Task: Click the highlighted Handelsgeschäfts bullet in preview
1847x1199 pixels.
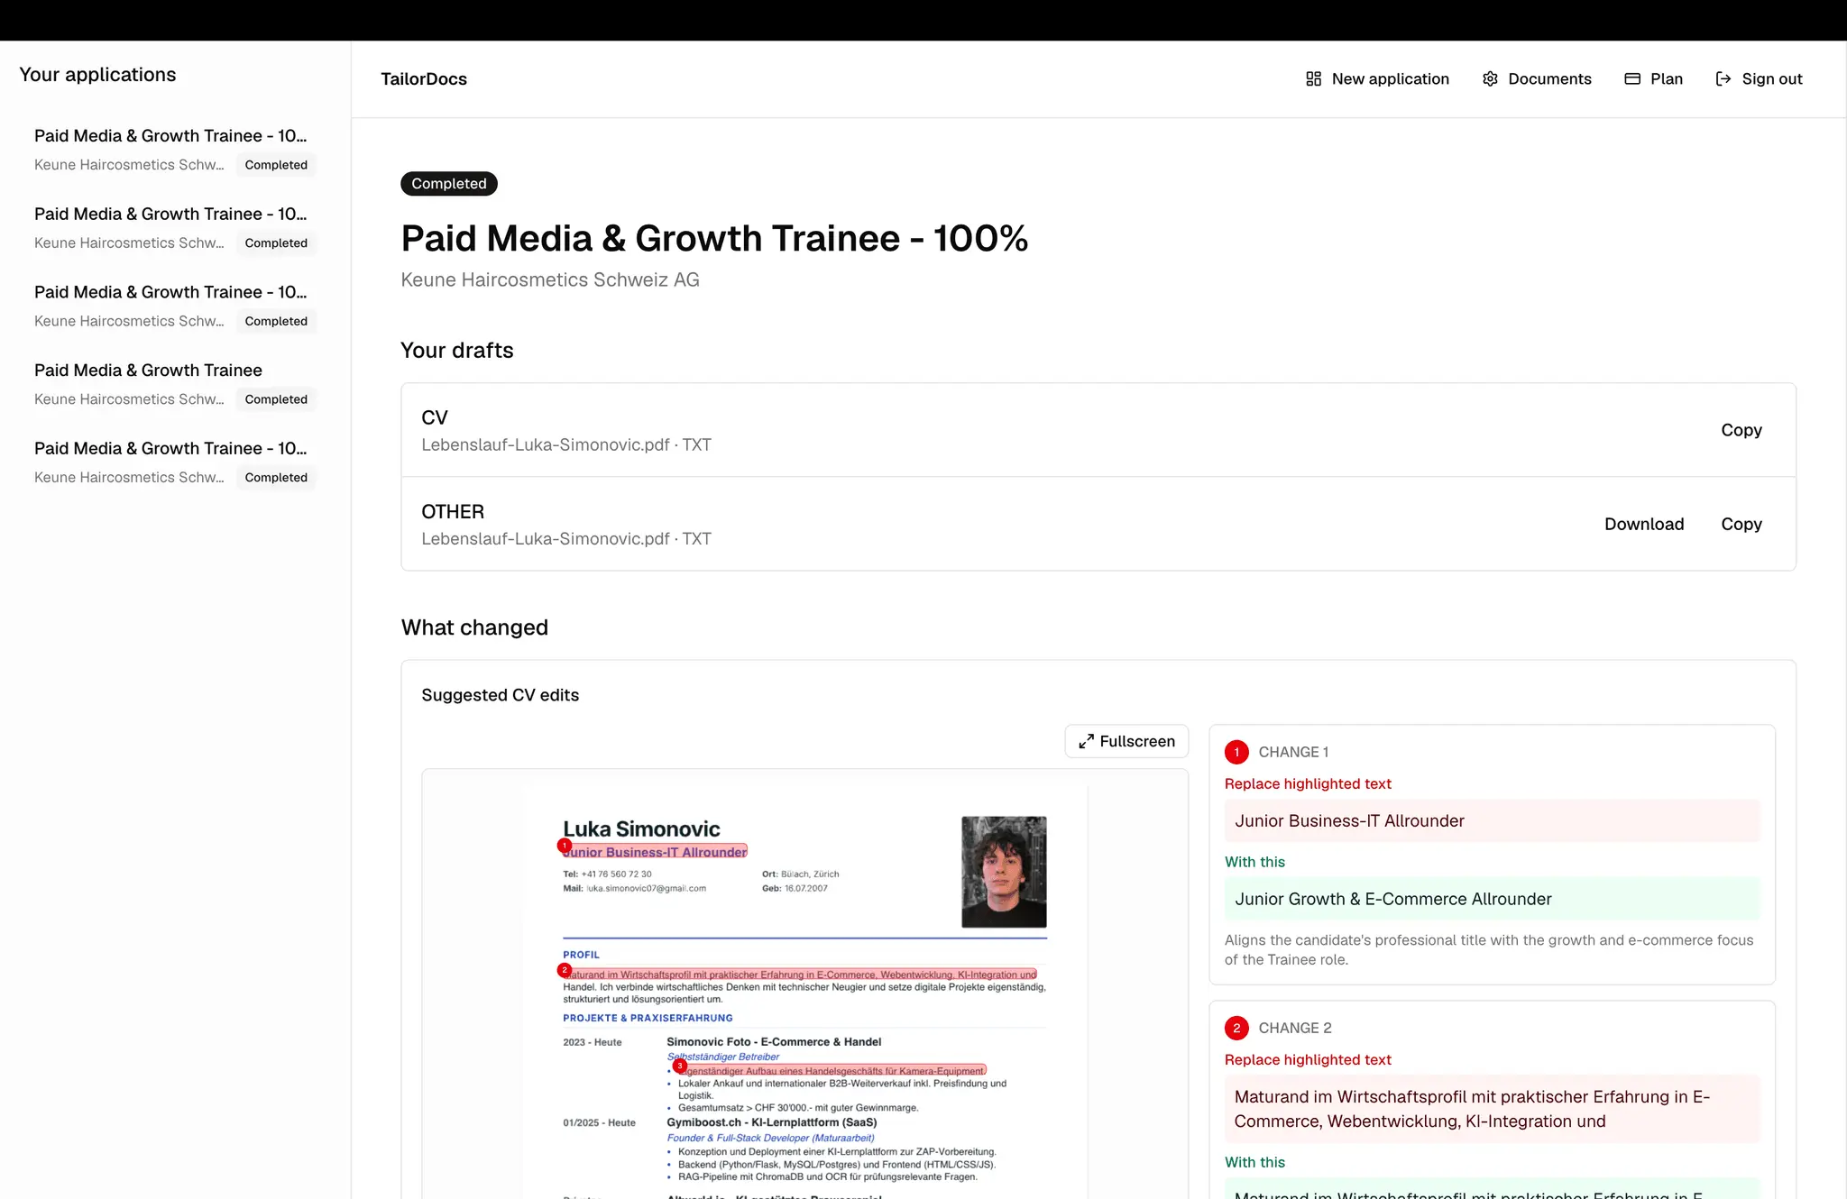Action: (x=831, y=1071)
